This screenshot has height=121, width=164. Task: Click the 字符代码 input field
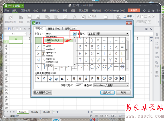coord(79,85)
